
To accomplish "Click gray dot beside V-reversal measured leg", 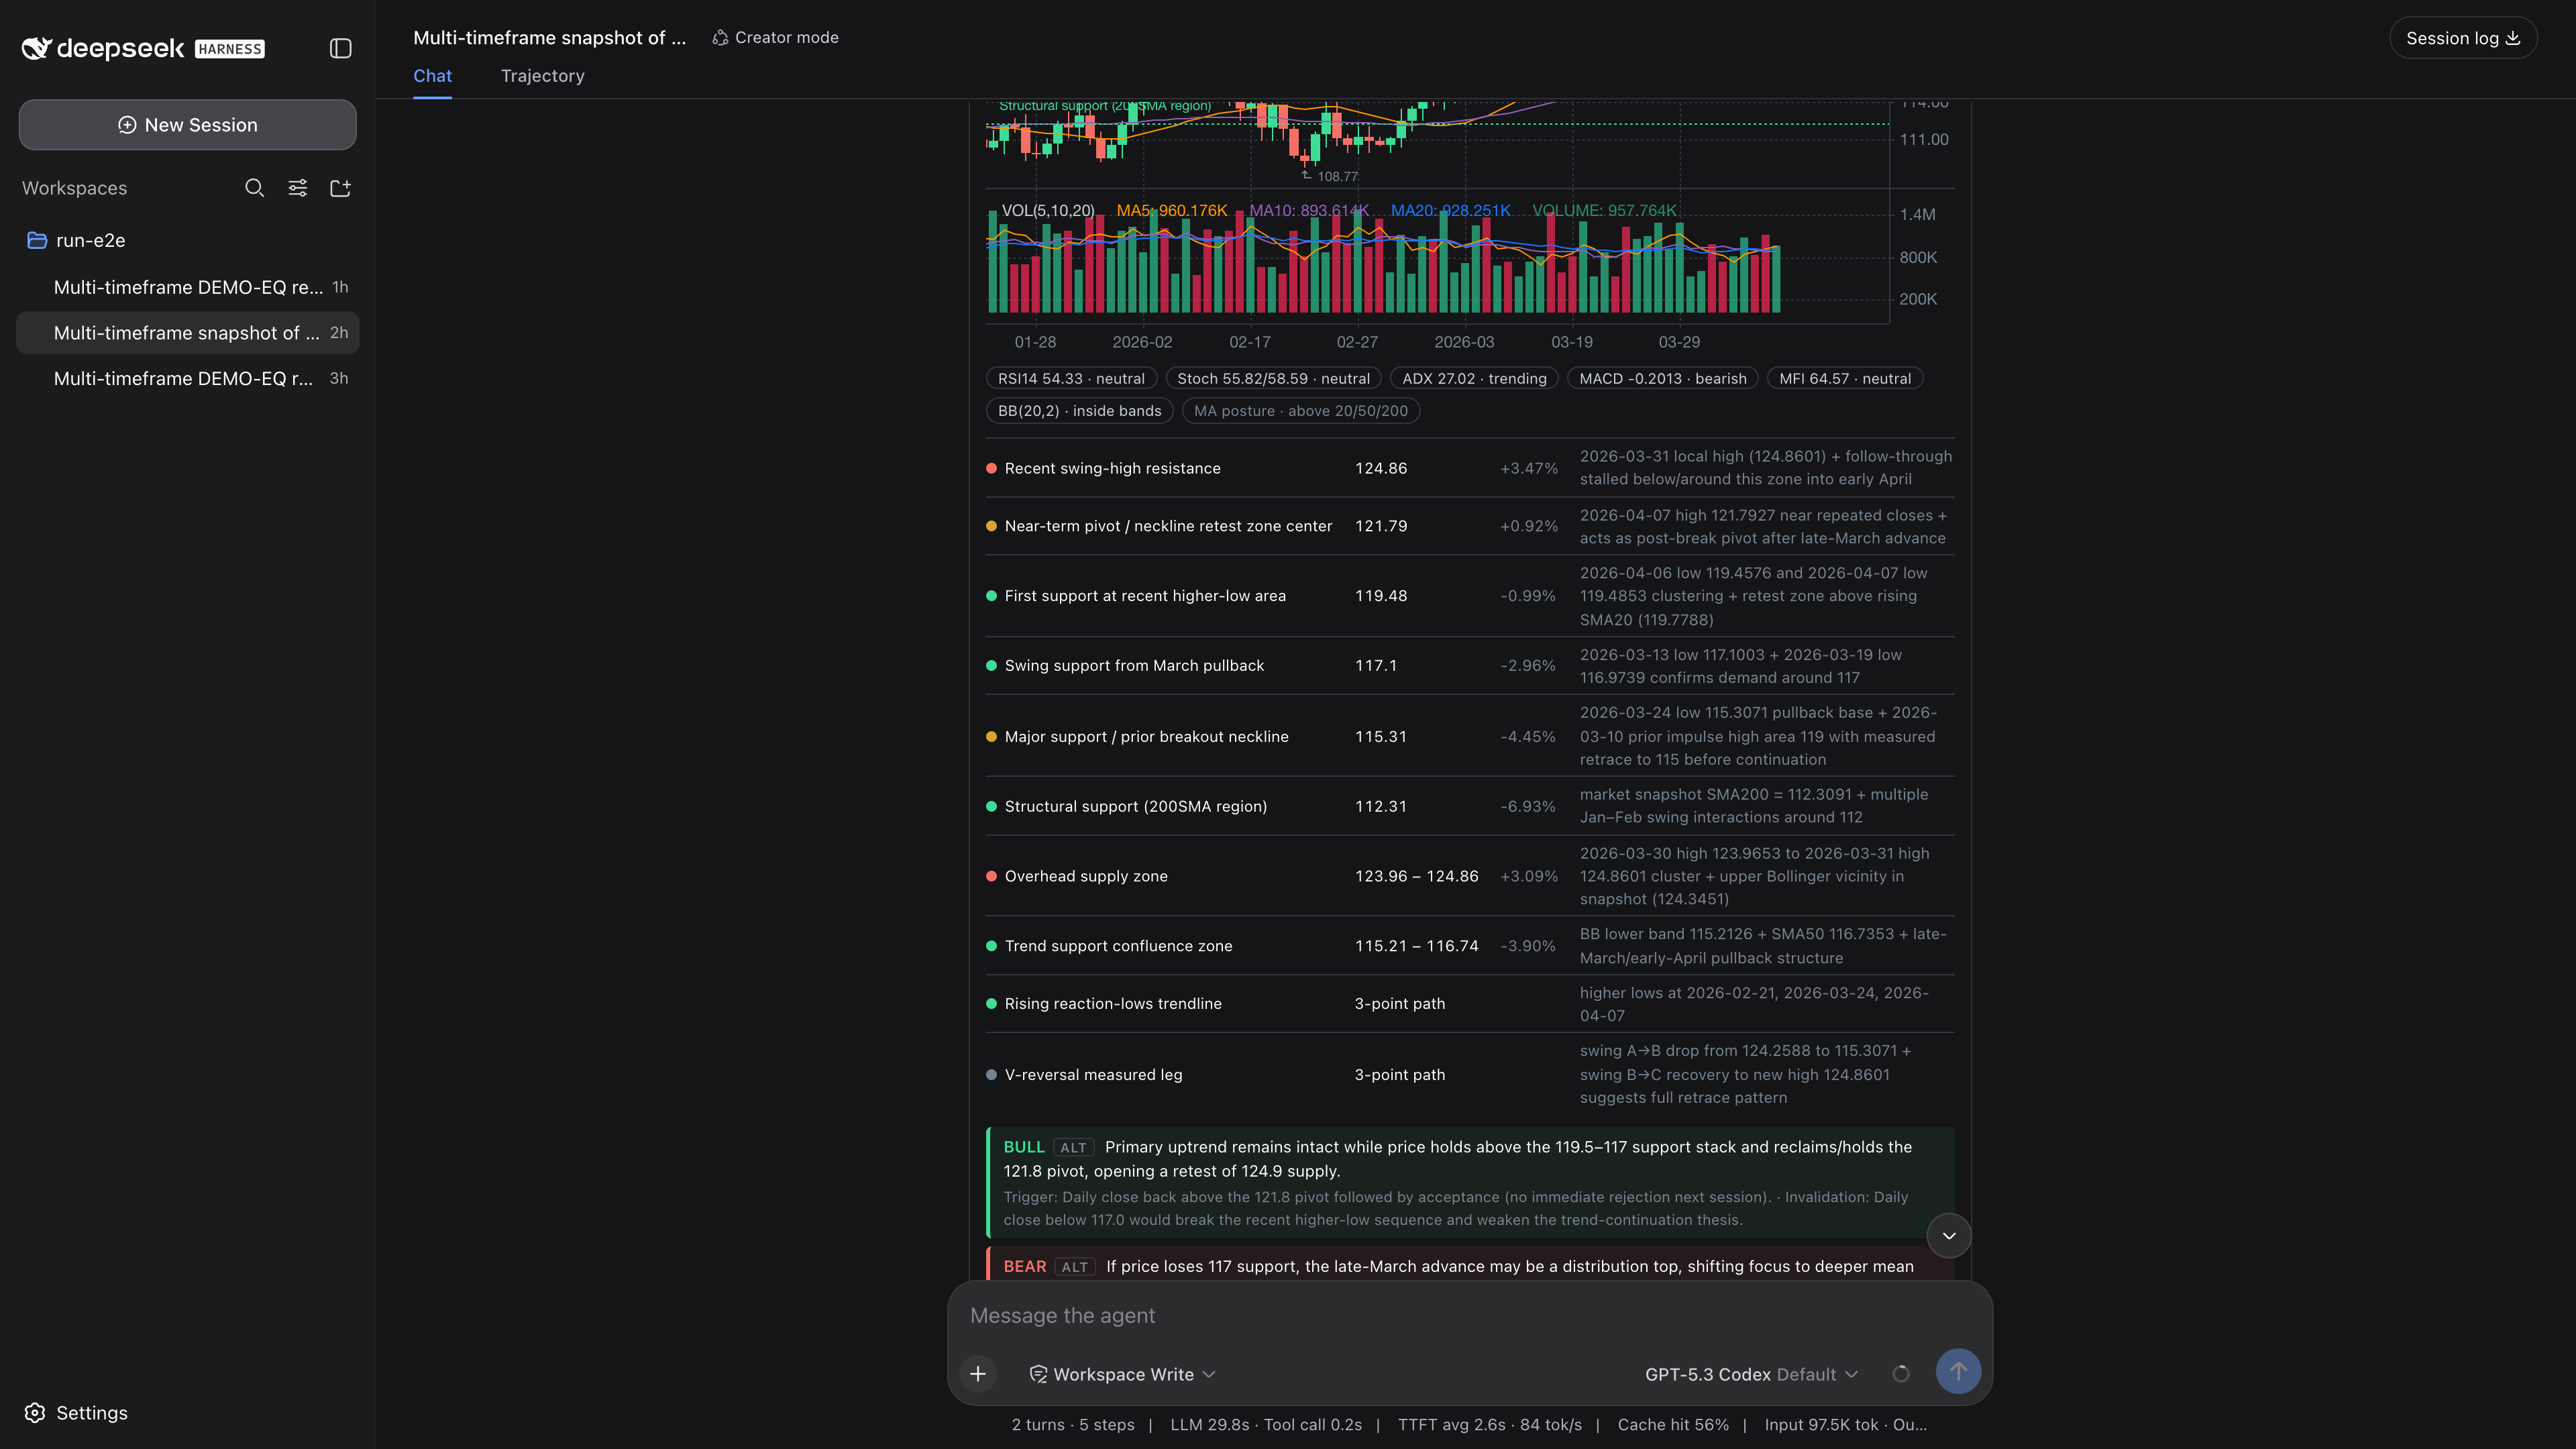I will coord(991,1075).
